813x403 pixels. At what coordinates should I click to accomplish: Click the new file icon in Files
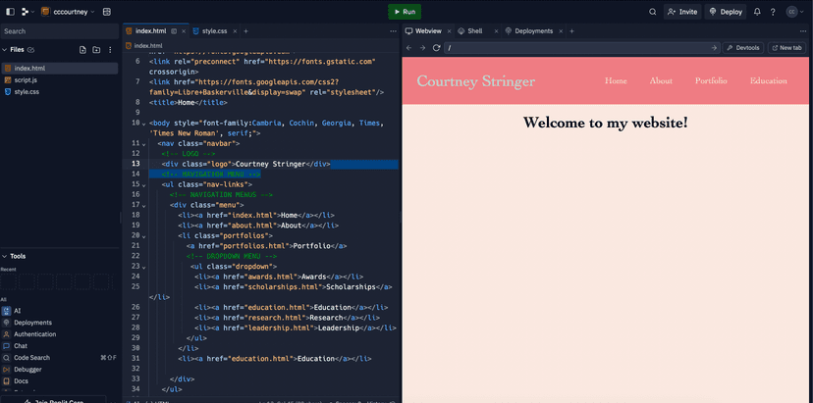pyautogui.click(x=82, y=49)
